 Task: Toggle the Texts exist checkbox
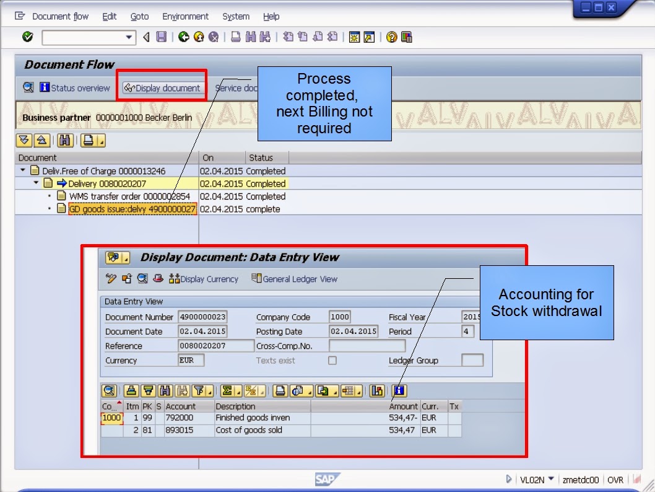coord(332,361)
